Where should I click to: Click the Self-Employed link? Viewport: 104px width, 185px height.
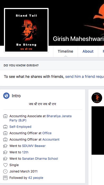(20, 127)
